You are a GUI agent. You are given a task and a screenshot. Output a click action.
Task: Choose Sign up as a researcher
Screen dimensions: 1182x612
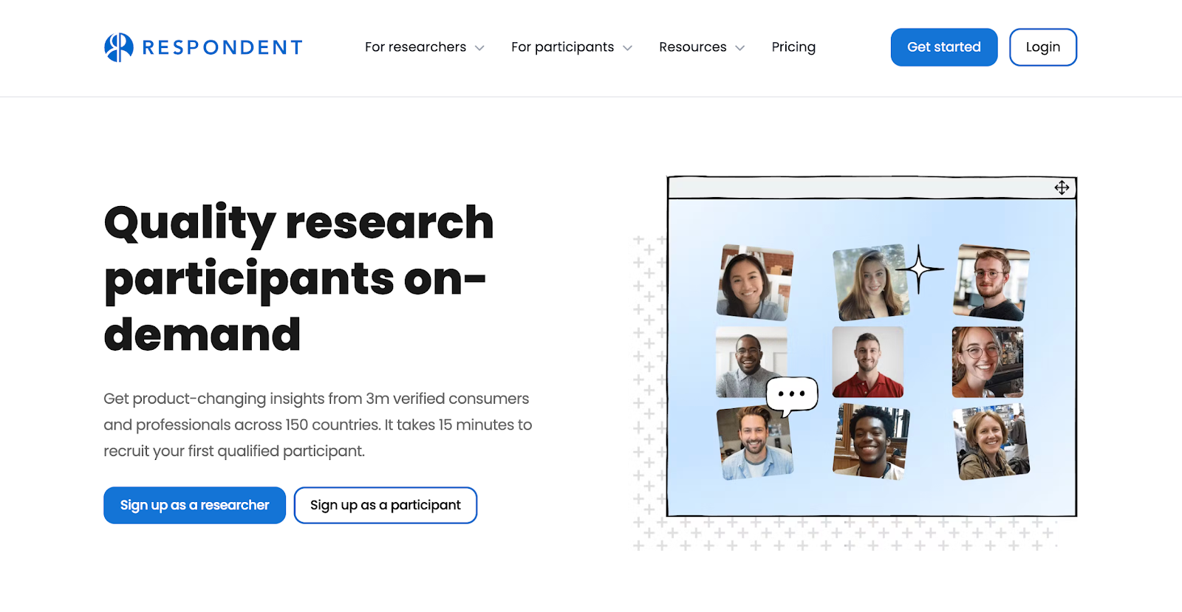194,505
